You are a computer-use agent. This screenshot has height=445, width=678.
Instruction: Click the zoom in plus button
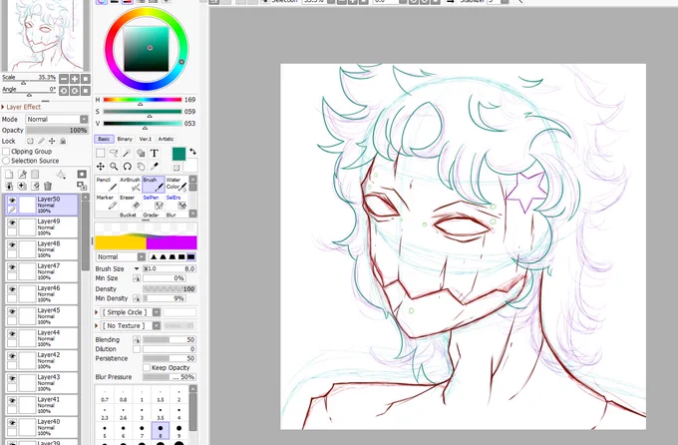click(75, 79)
